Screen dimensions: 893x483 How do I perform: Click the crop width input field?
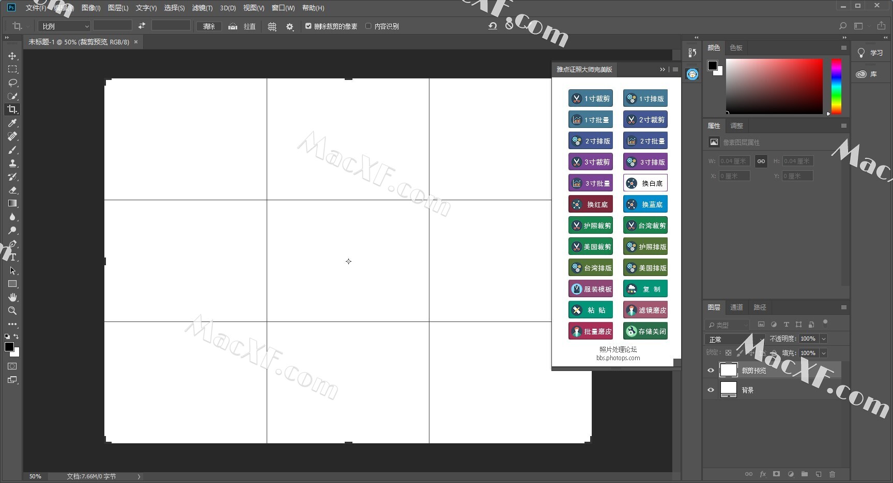(113, 25)
